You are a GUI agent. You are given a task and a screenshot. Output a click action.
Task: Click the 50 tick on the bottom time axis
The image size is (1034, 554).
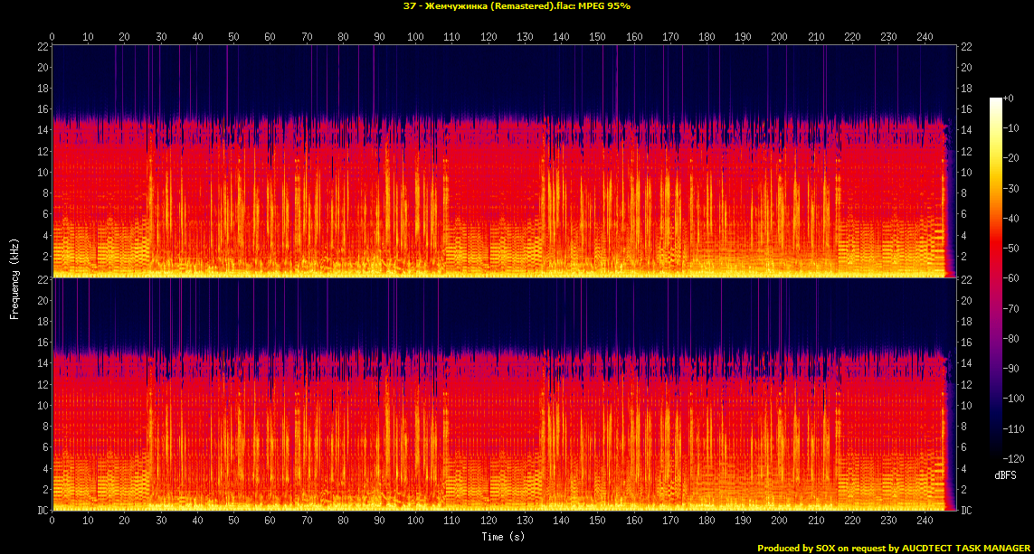[x=233, y=521]
